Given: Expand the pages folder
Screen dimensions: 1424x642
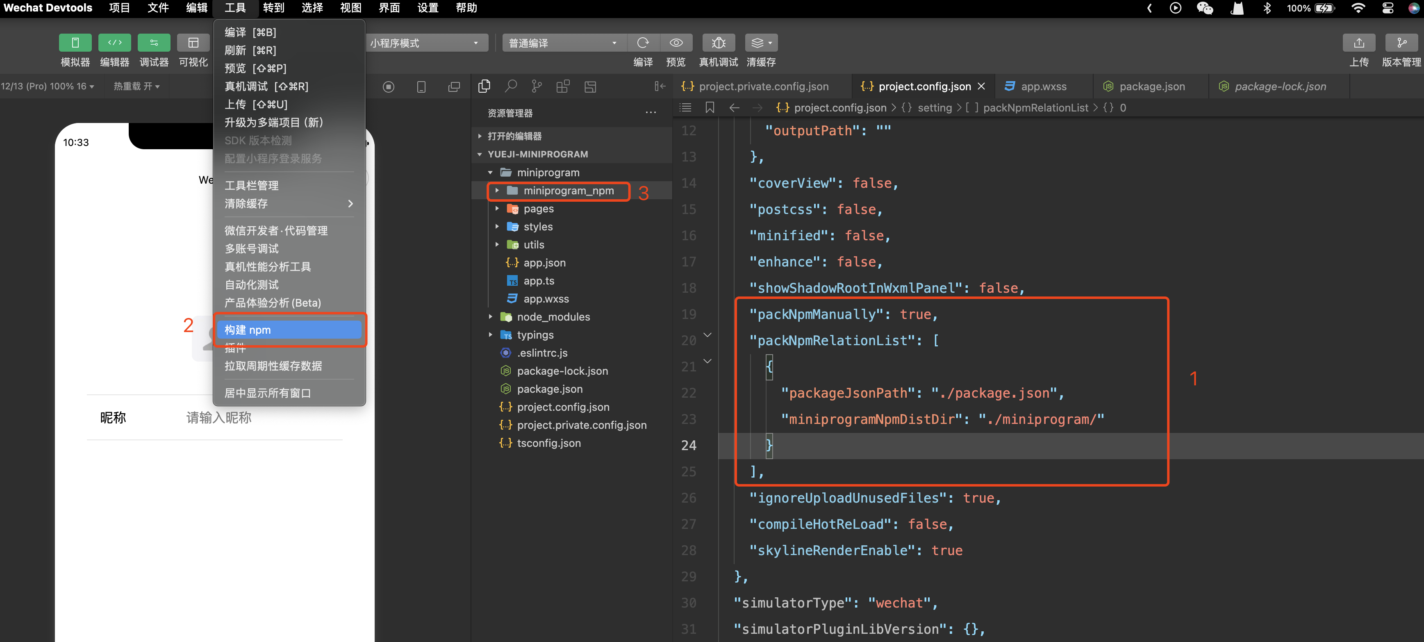Looking at the screenshot, I should [572, 209].
